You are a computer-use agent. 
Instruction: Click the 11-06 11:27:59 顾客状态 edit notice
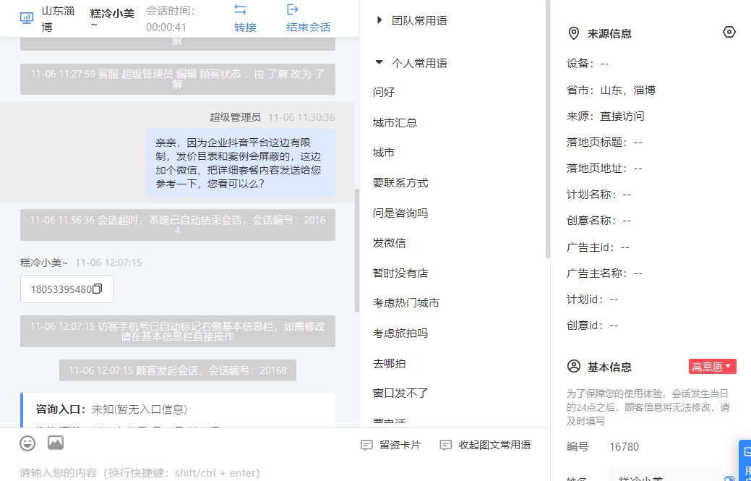tap(178, 79)
